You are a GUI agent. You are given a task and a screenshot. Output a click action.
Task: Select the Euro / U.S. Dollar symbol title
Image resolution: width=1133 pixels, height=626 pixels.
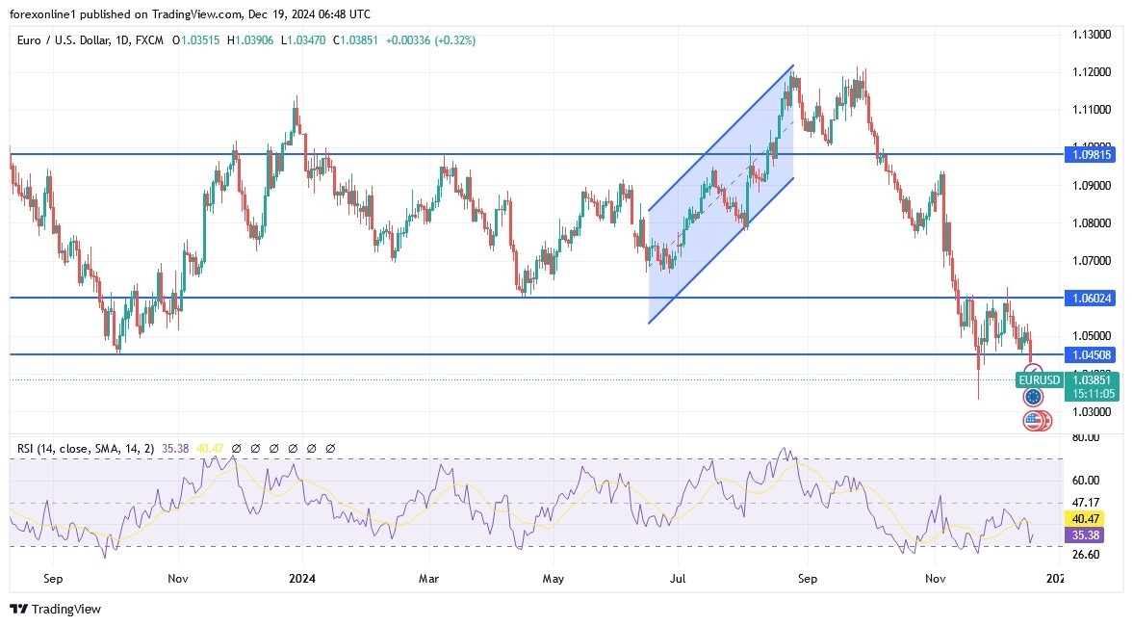58,41
